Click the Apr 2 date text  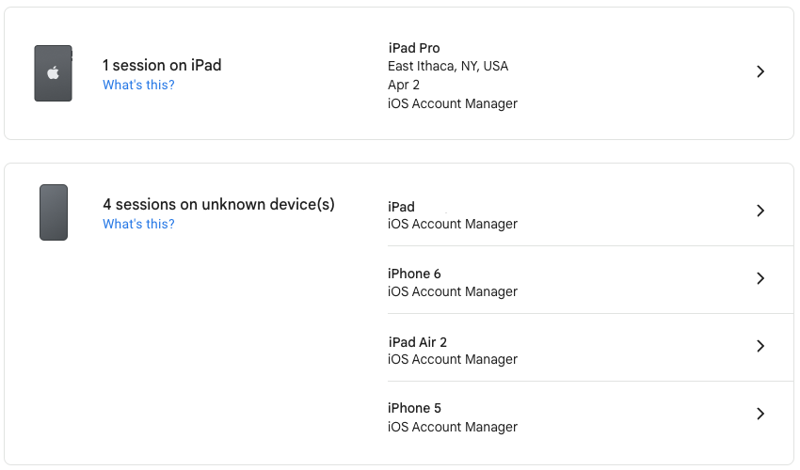tap(404, 85)
